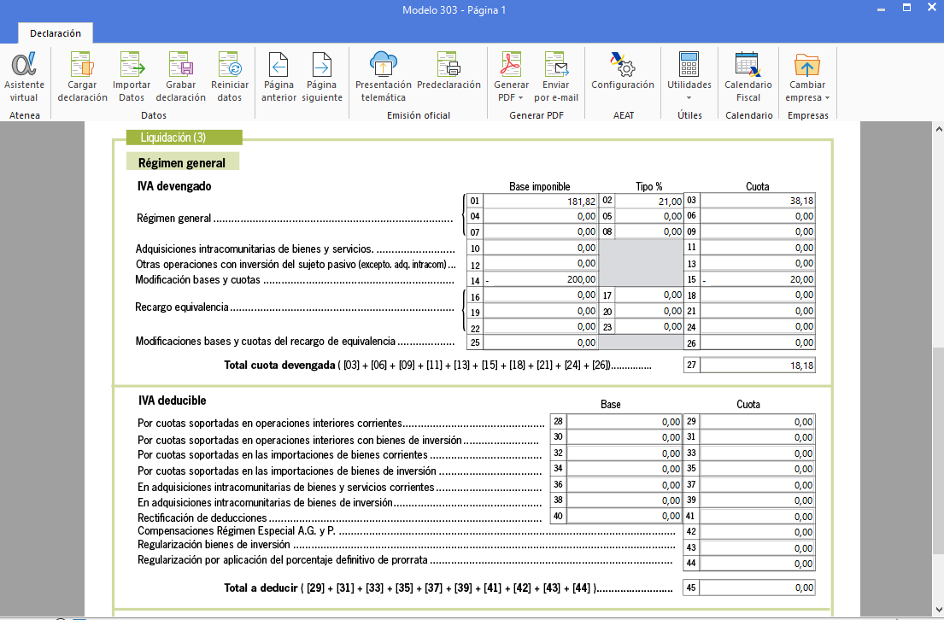Launch Presentación telemática
This screenshot has height=620, width=944.
click(384, 77)
